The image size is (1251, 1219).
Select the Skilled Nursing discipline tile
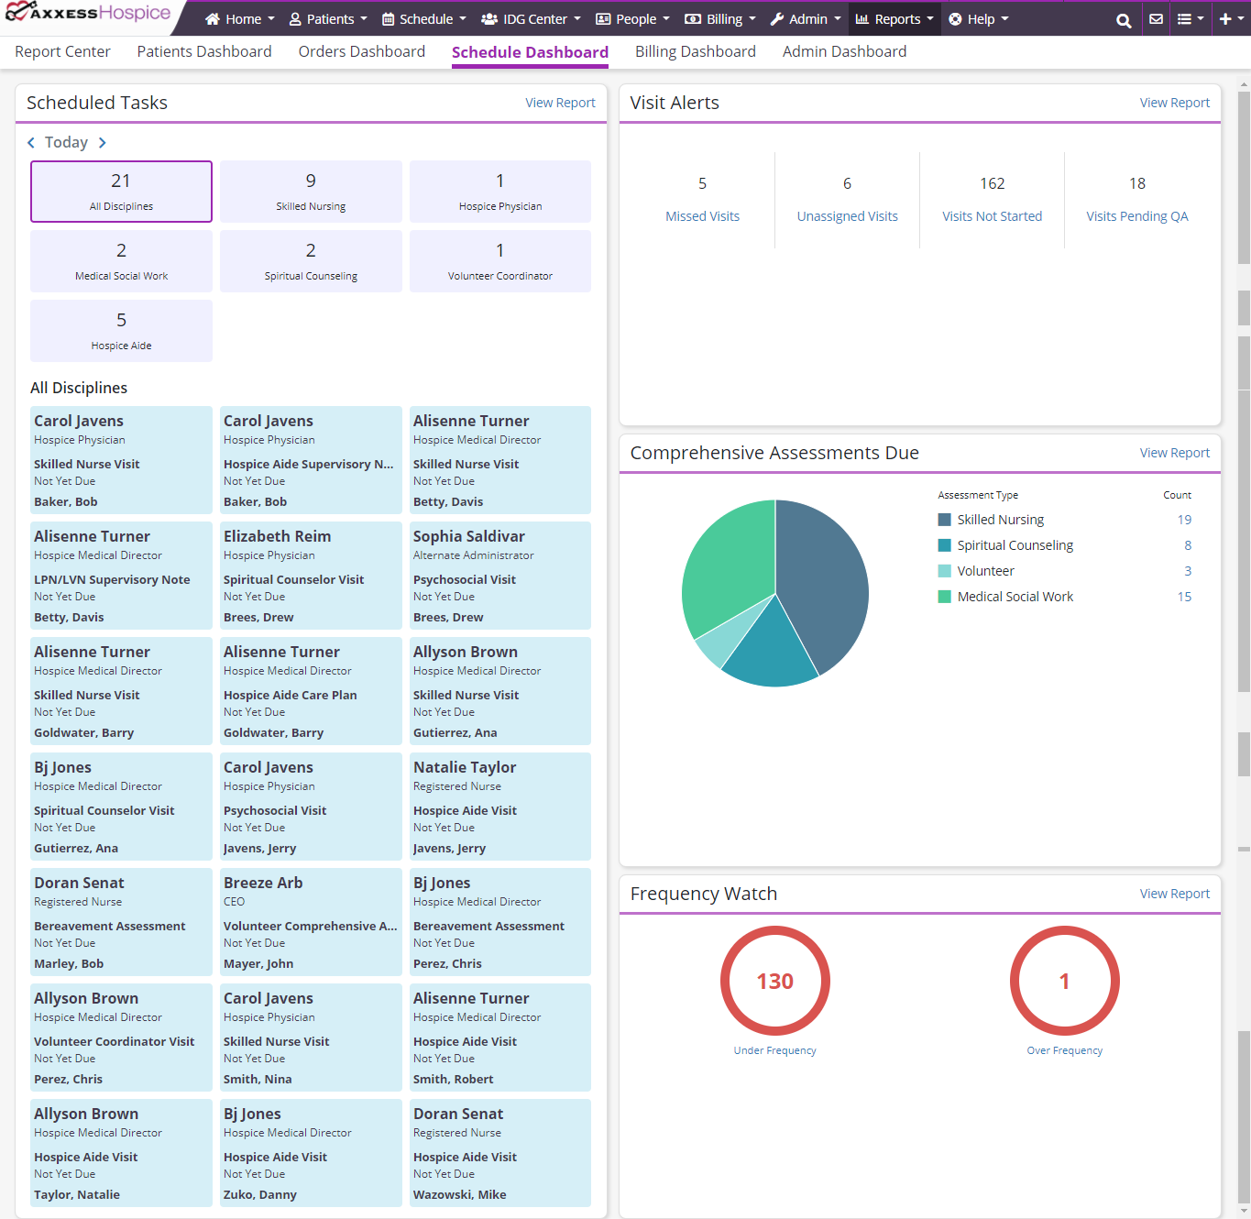click(311, 192)
